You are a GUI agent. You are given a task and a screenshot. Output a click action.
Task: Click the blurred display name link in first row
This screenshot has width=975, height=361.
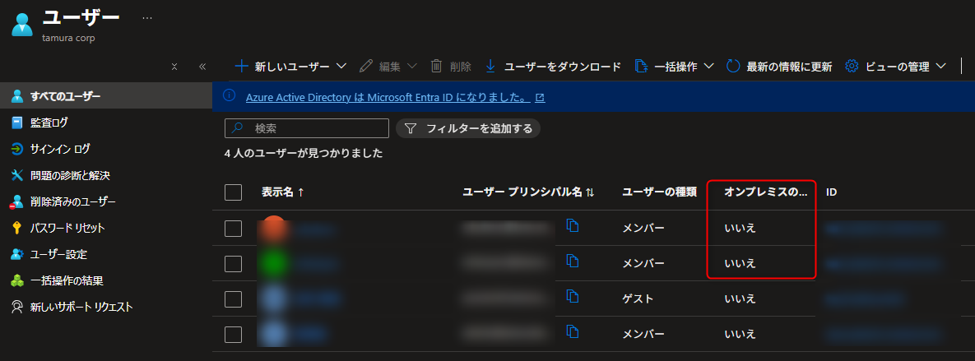point(315,230)
